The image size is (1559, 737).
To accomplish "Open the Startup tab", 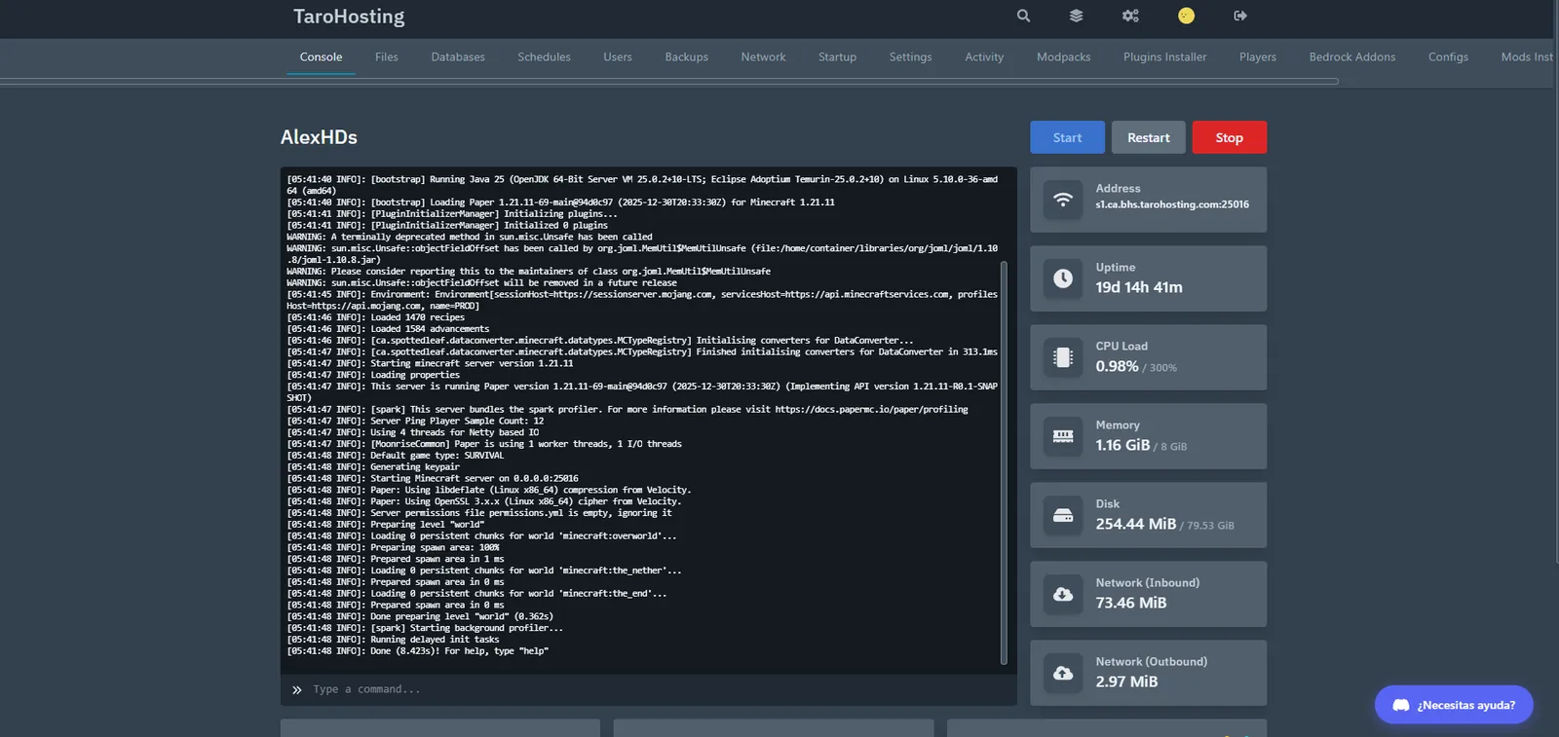I will coord(837,57).
